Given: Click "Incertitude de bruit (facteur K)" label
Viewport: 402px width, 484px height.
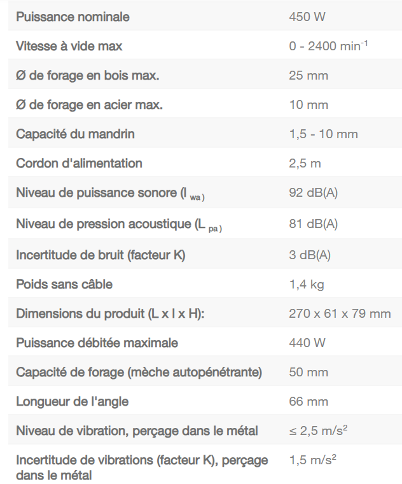Looking at the screenshot, I should click(x=100, y=255).
